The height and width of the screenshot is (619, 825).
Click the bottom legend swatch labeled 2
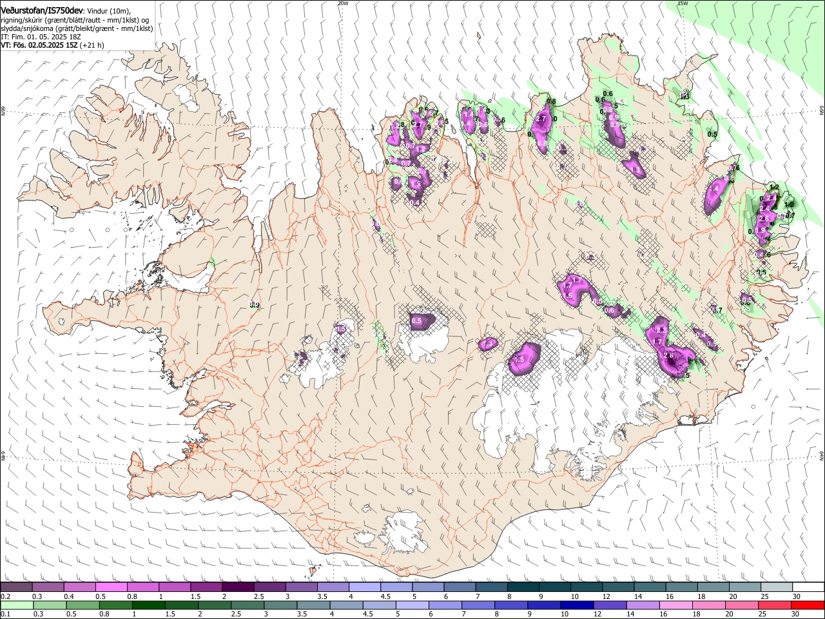tap(214, 605)
